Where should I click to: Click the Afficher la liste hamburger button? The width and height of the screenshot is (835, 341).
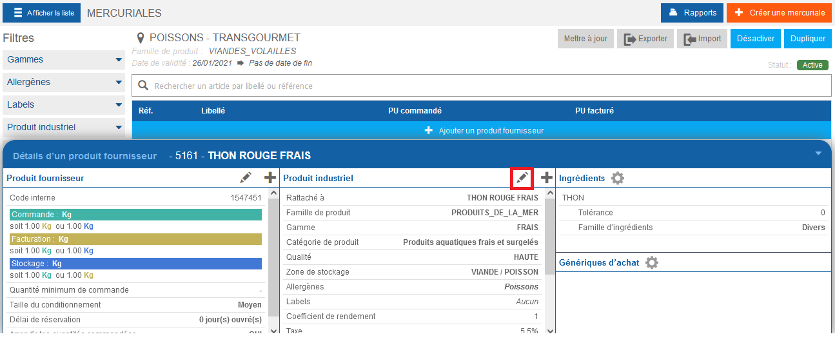(x=42, y=13)
